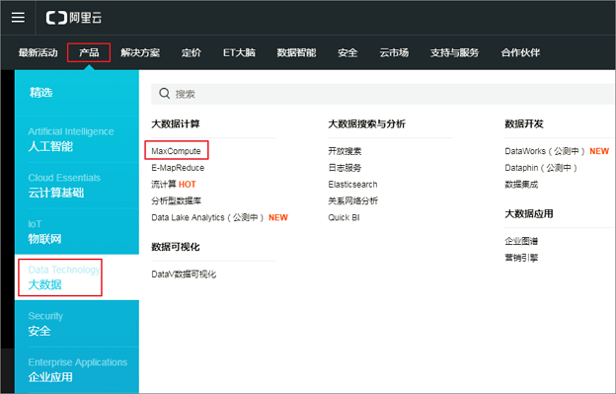
Task: Select the 人工智能 sidebar category
Action: click(x=77, y=139)
